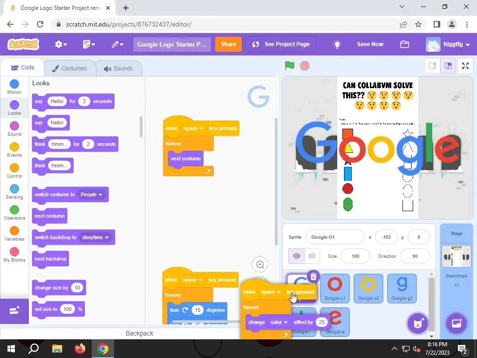
Task: Switch to small stage layout
Action: click(432, 66)
